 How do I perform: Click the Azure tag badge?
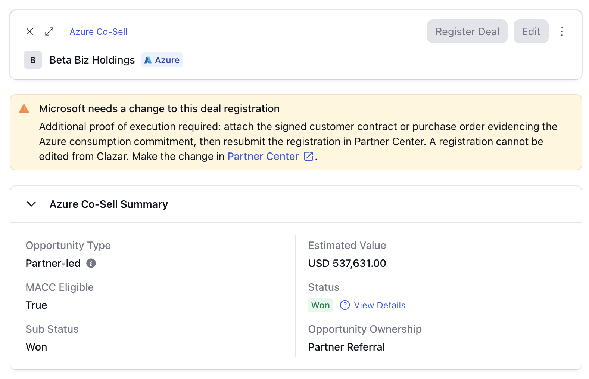click(162, 60)
